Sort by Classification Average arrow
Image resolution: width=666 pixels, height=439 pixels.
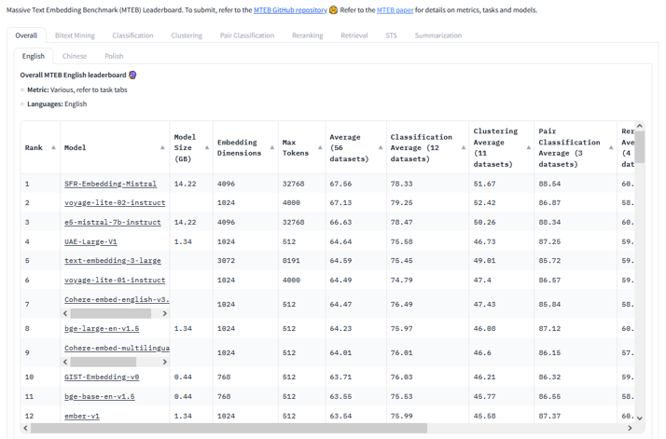463,147
